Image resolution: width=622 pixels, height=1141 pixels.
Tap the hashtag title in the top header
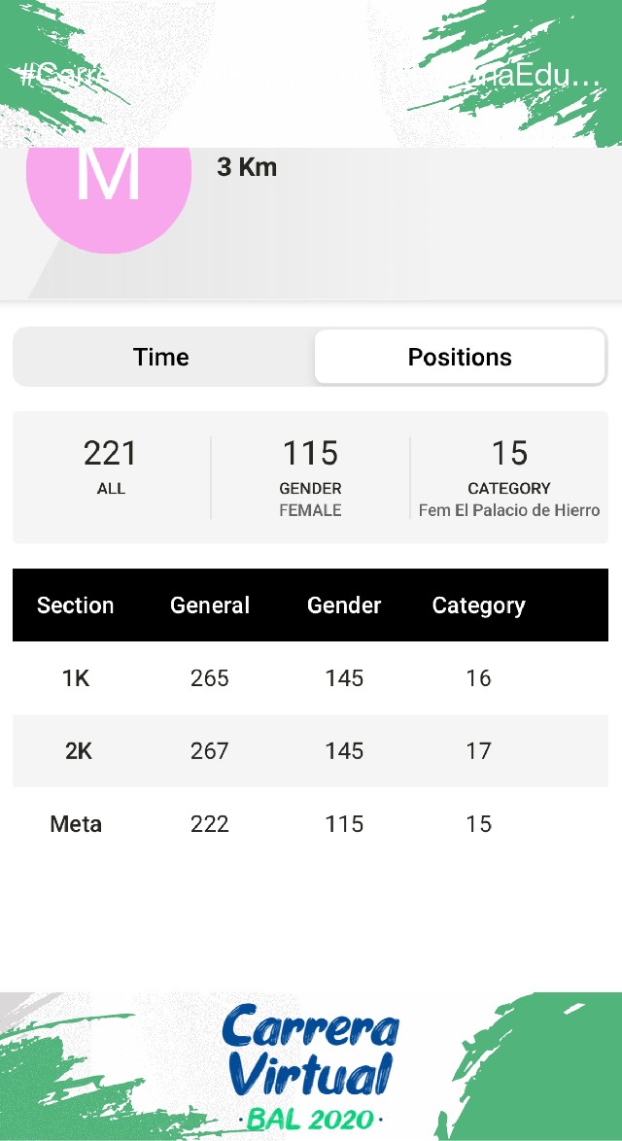pos(311,76)
